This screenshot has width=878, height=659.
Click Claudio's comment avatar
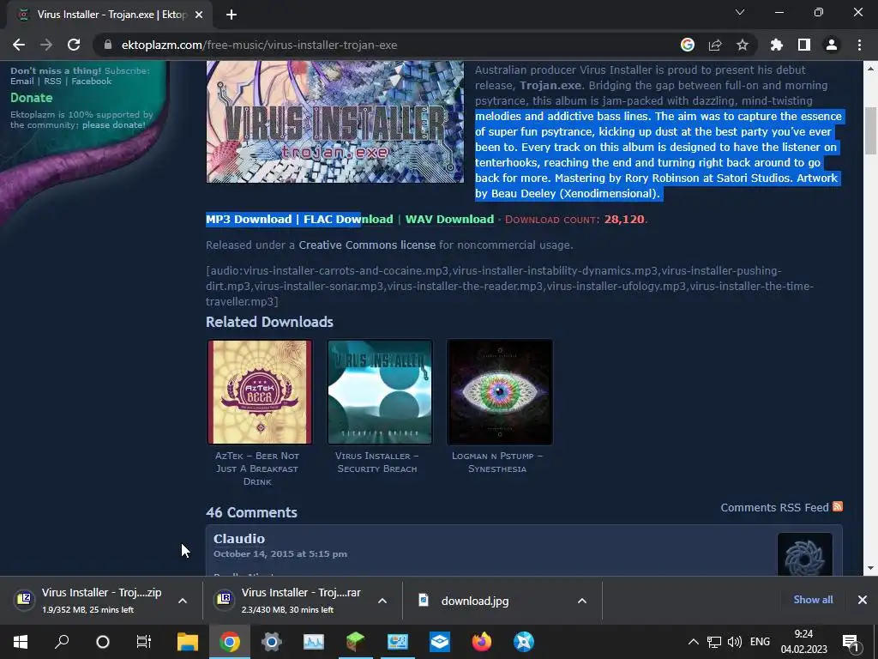click(x=804, y=554)
